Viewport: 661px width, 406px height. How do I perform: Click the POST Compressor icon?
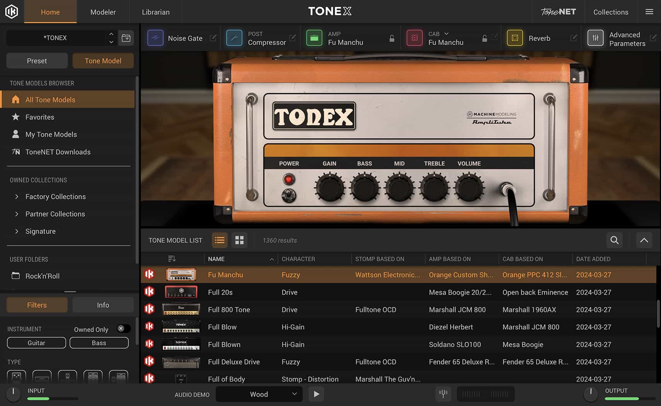pos(234,38)
